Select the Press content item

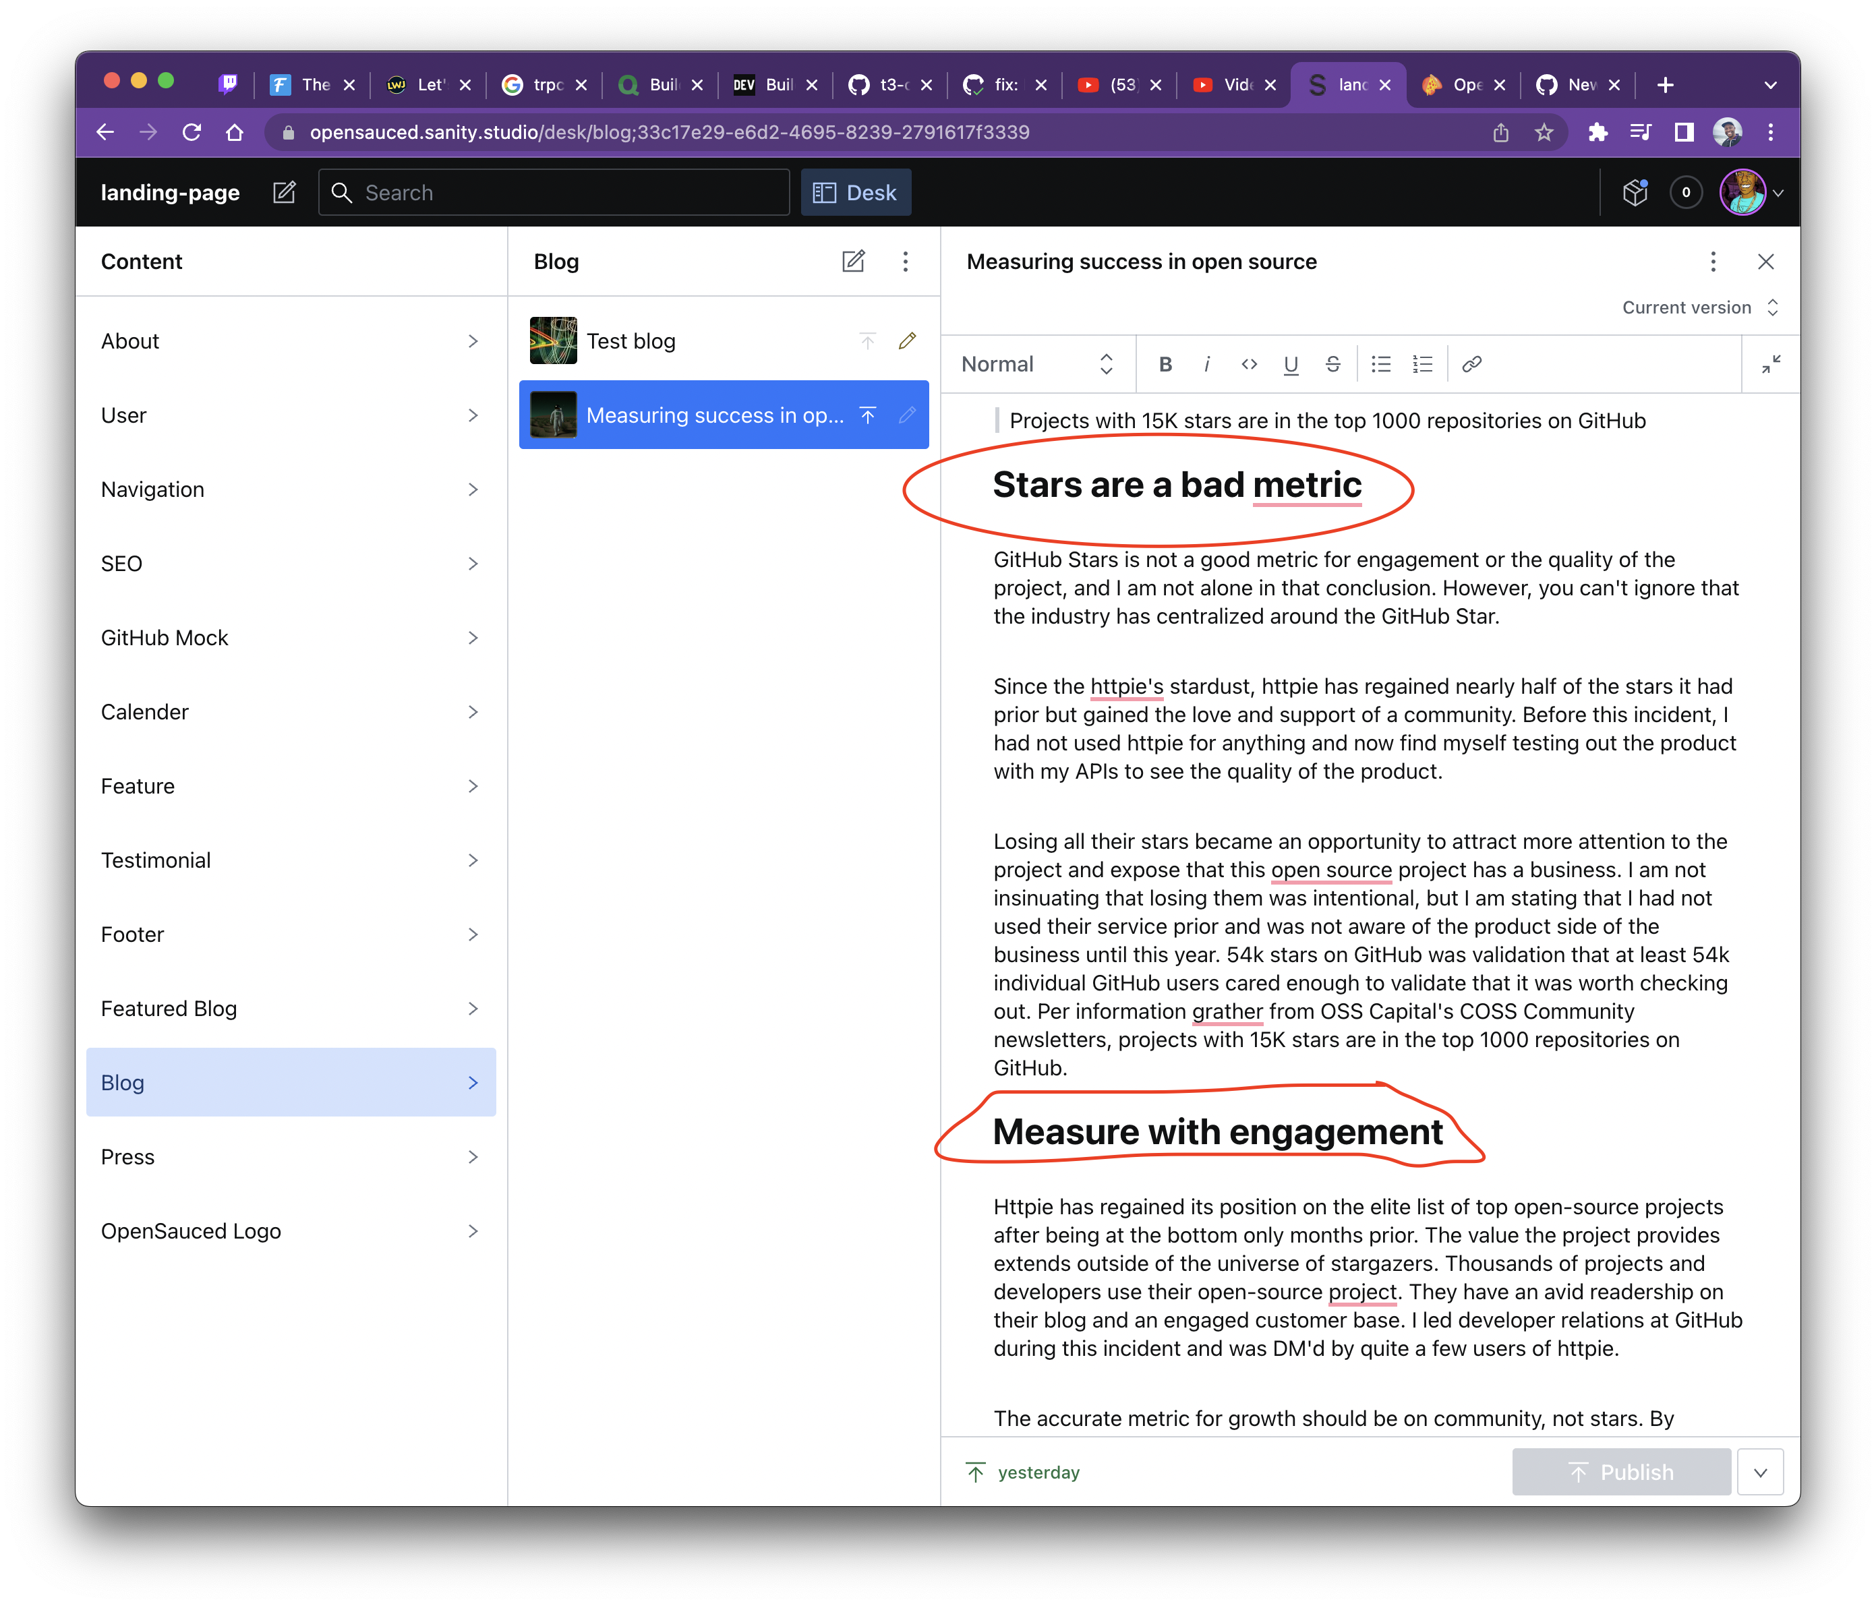coord(291,1157)
